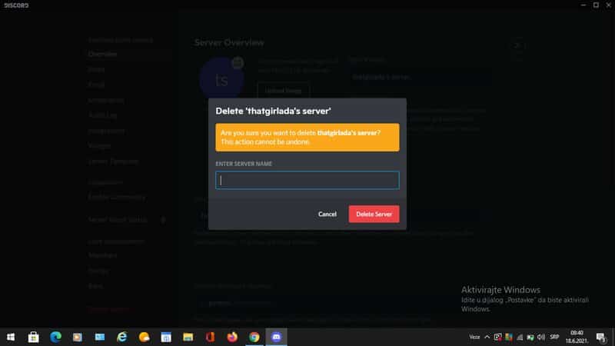Click the Delete Server button
Screen dimensions: 615x346
pos(374,214)
